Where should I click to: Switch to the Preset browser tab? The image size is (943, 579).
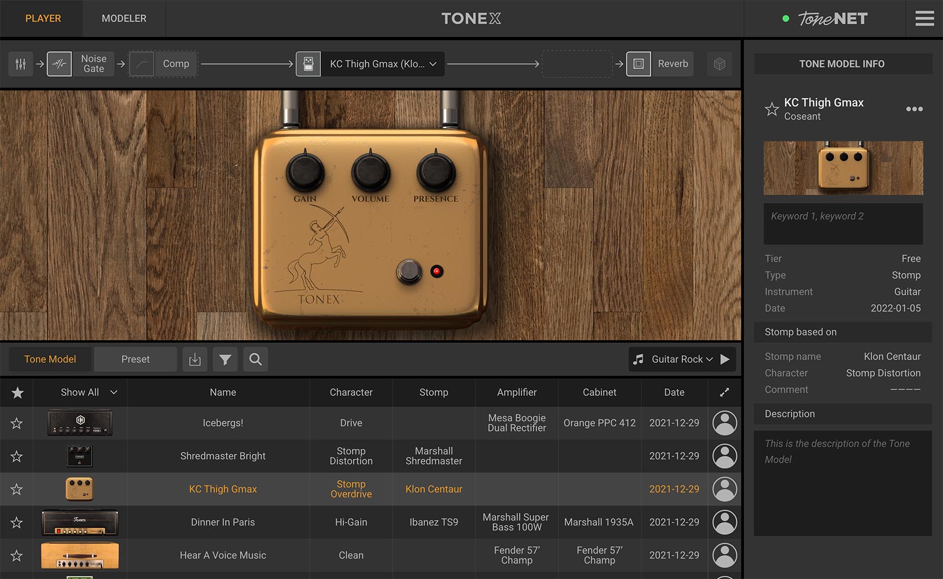[x=135, y=359]
